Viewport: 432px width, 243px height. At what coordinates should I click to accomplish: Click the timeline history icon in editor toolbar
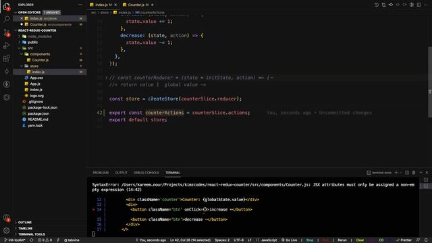click(377, 5)
